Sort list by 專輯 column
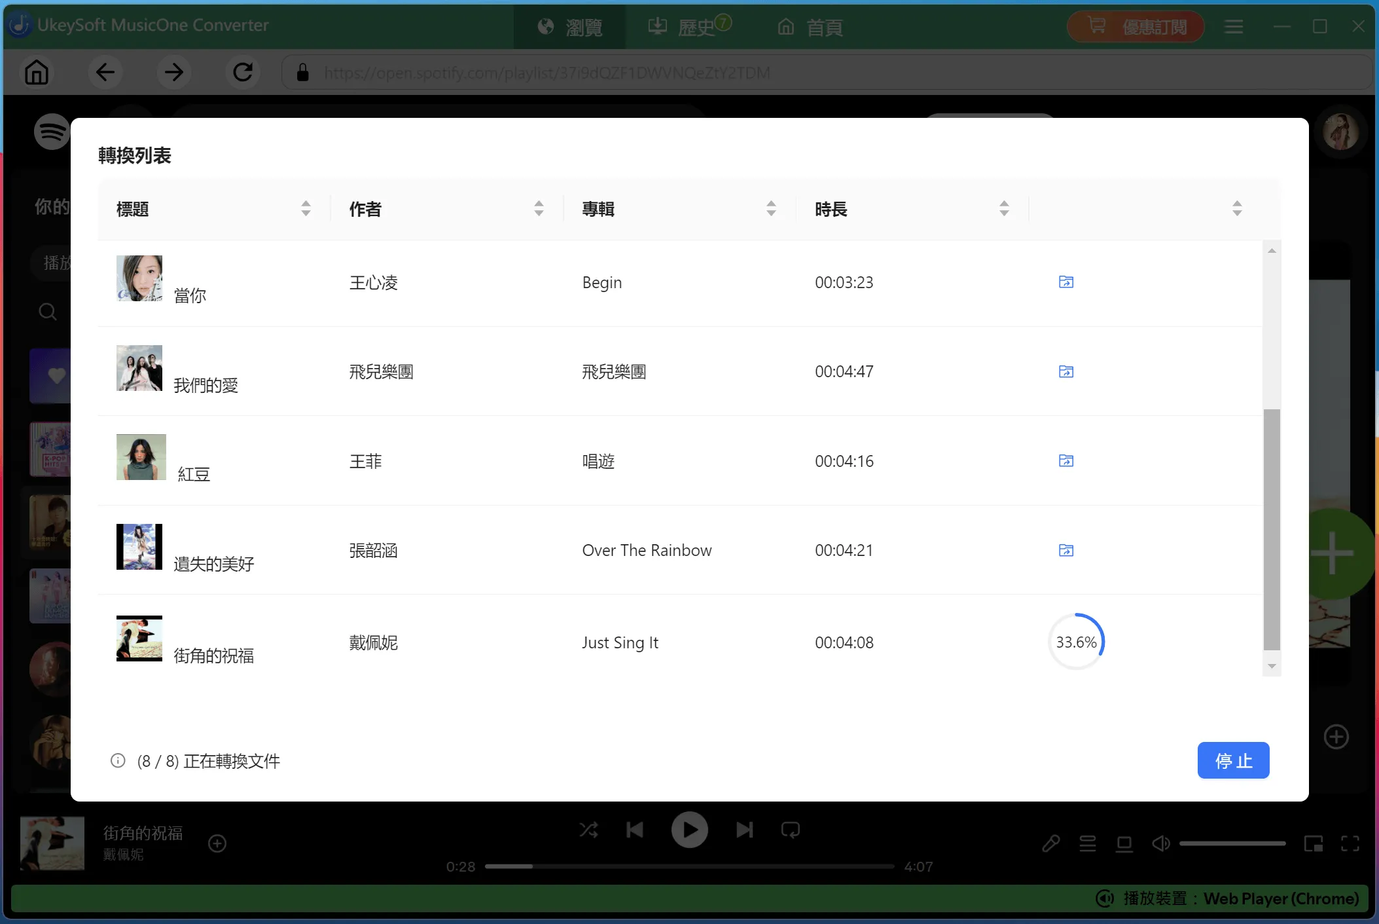This screenshot has height=924, width=1379. [771, 209]
